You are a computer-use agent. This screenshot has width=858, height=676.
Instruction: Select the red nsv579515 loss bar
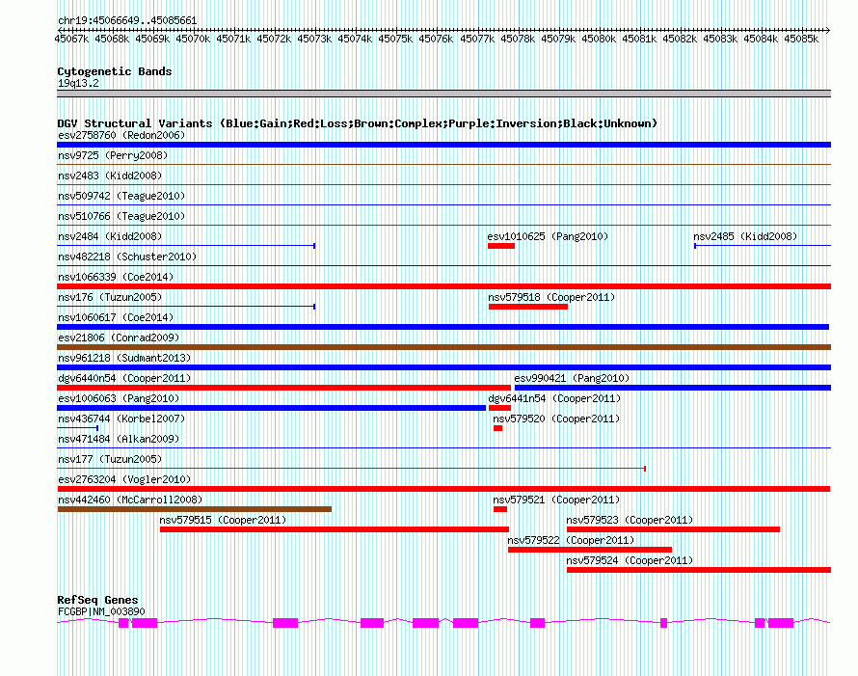click(335, 529)
